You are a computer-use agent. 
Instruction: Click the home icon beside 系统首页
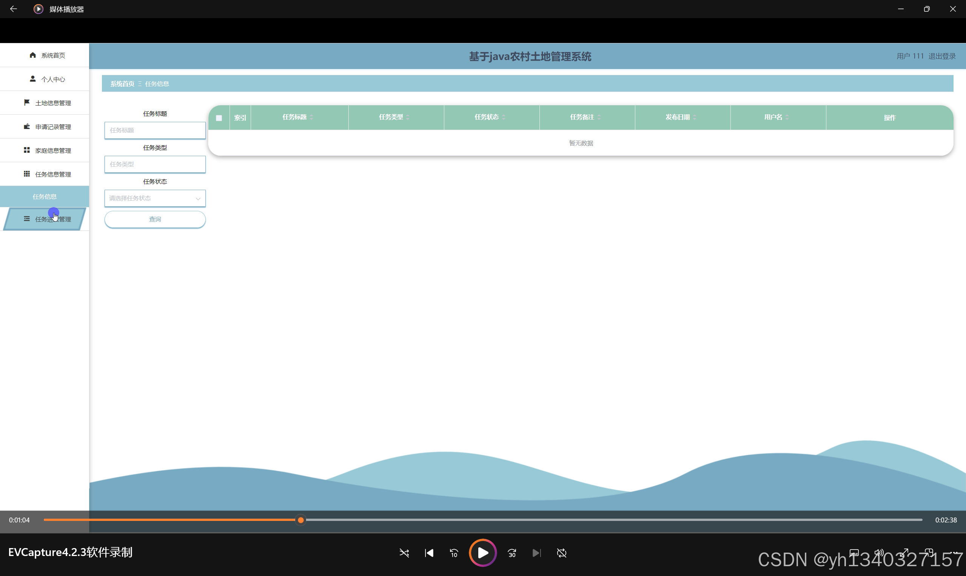(32, 55)
